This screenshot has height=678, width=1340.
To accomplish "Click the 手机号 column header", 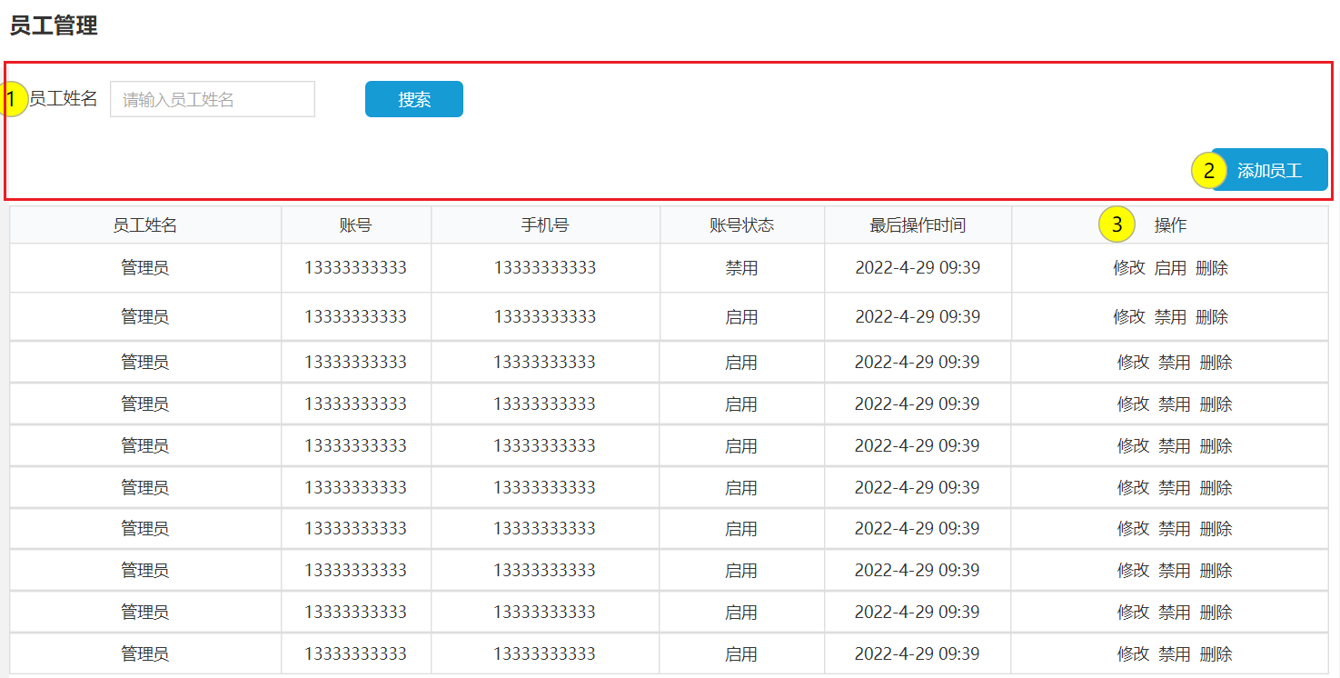I will (x=545, y=225).
